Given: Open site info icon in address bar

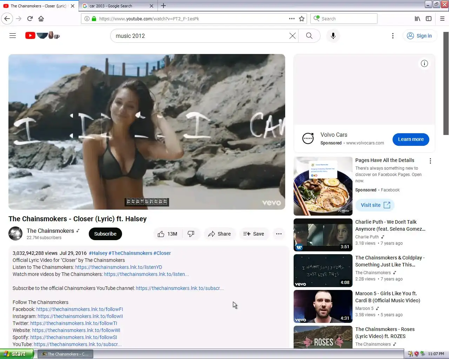Looking at the screenshot, I should point(87,19).
